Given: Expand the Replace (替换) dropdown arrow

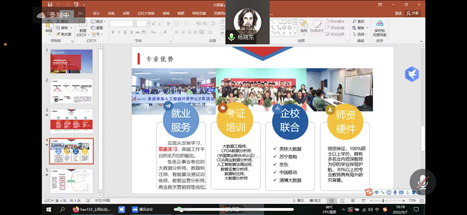Looking at the screenshot, I should coord(368,28).
